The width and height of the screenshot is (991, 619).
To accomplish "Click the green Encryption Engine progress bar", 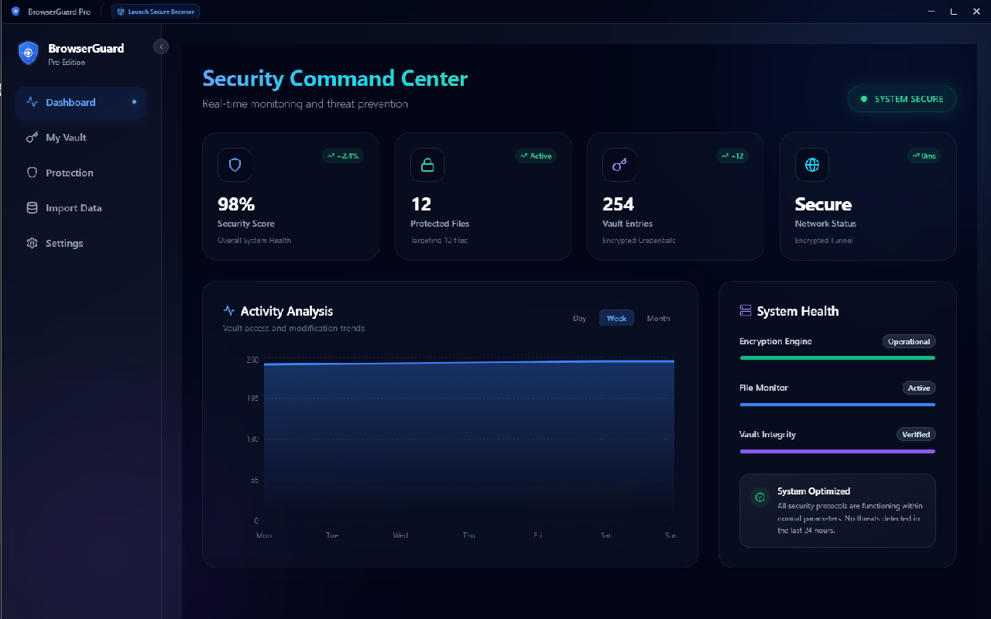I will (x=837, y=358).
